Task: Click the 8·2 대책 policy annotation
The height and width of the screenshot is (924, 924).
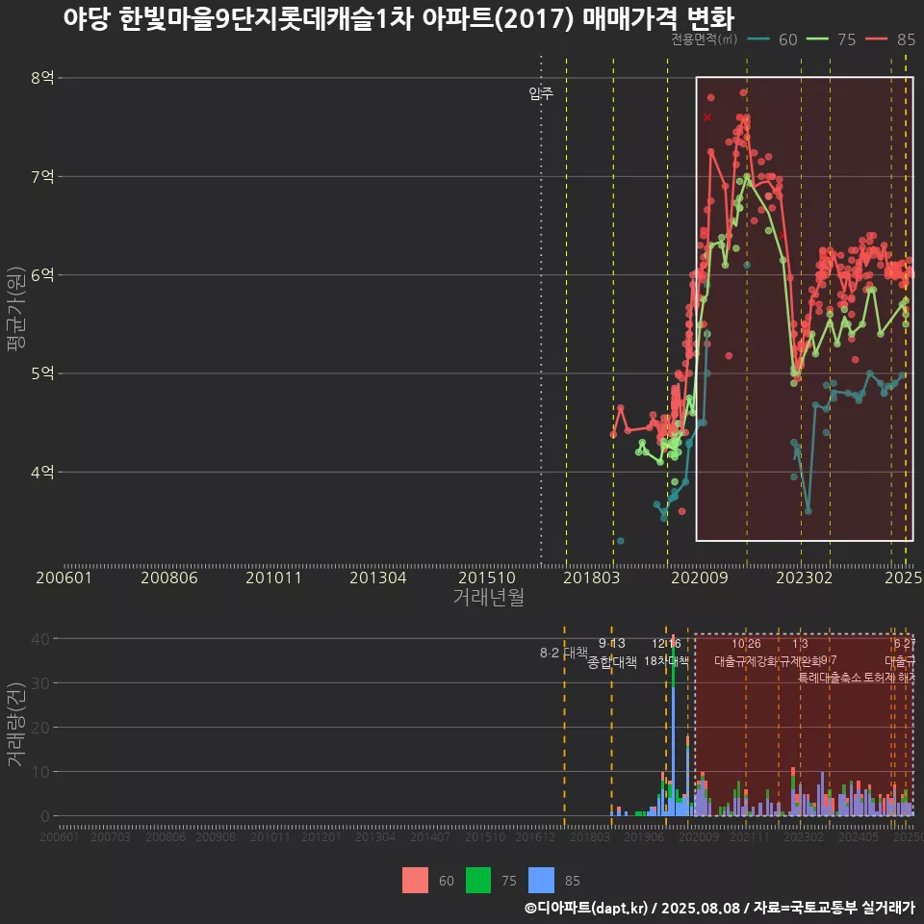Action: coord(564,653)
